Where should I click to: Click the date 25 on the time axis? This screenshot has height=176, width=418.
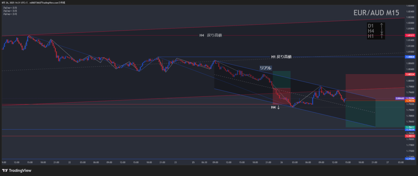click(193, 162)
